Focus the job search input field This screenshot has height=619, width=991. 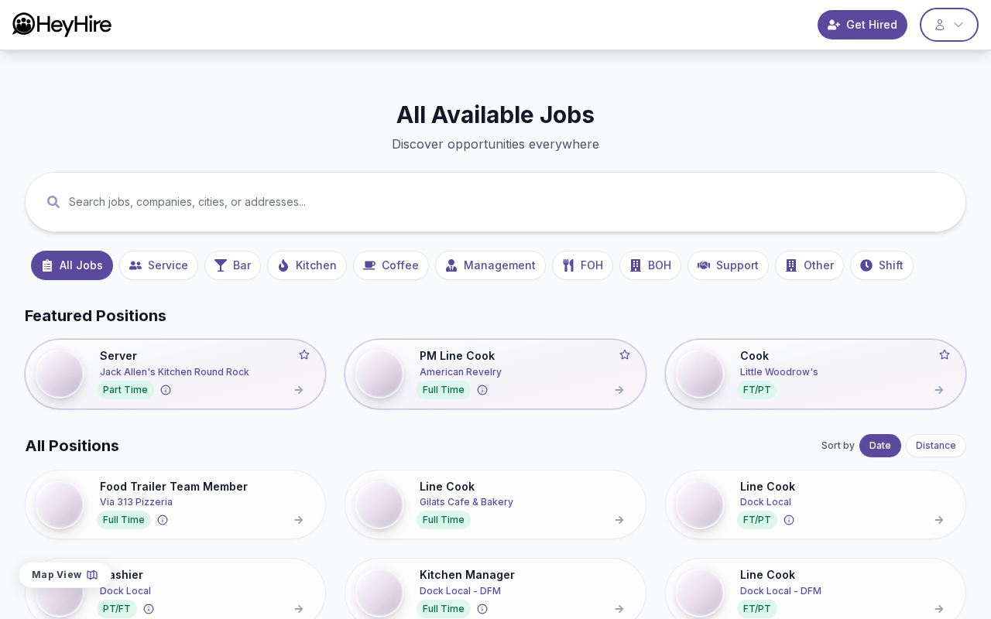click(495, 202)
